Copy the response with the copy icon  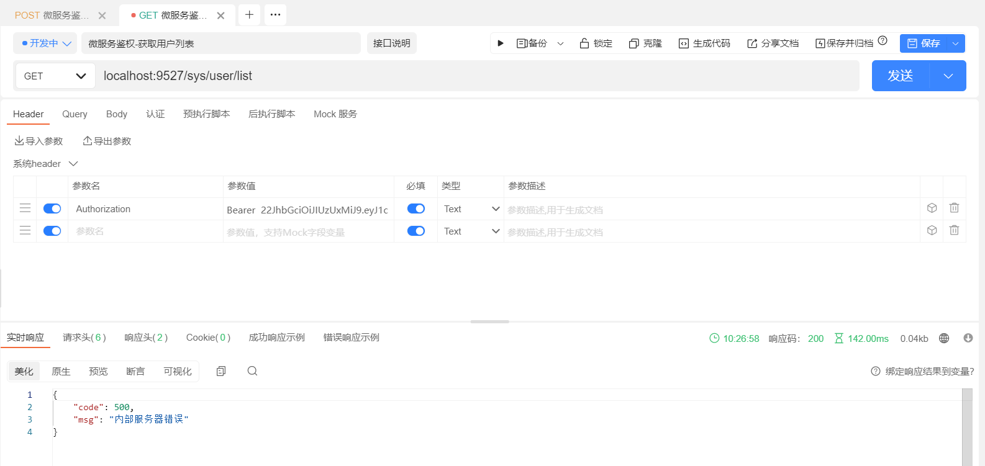tap(221, 371)
